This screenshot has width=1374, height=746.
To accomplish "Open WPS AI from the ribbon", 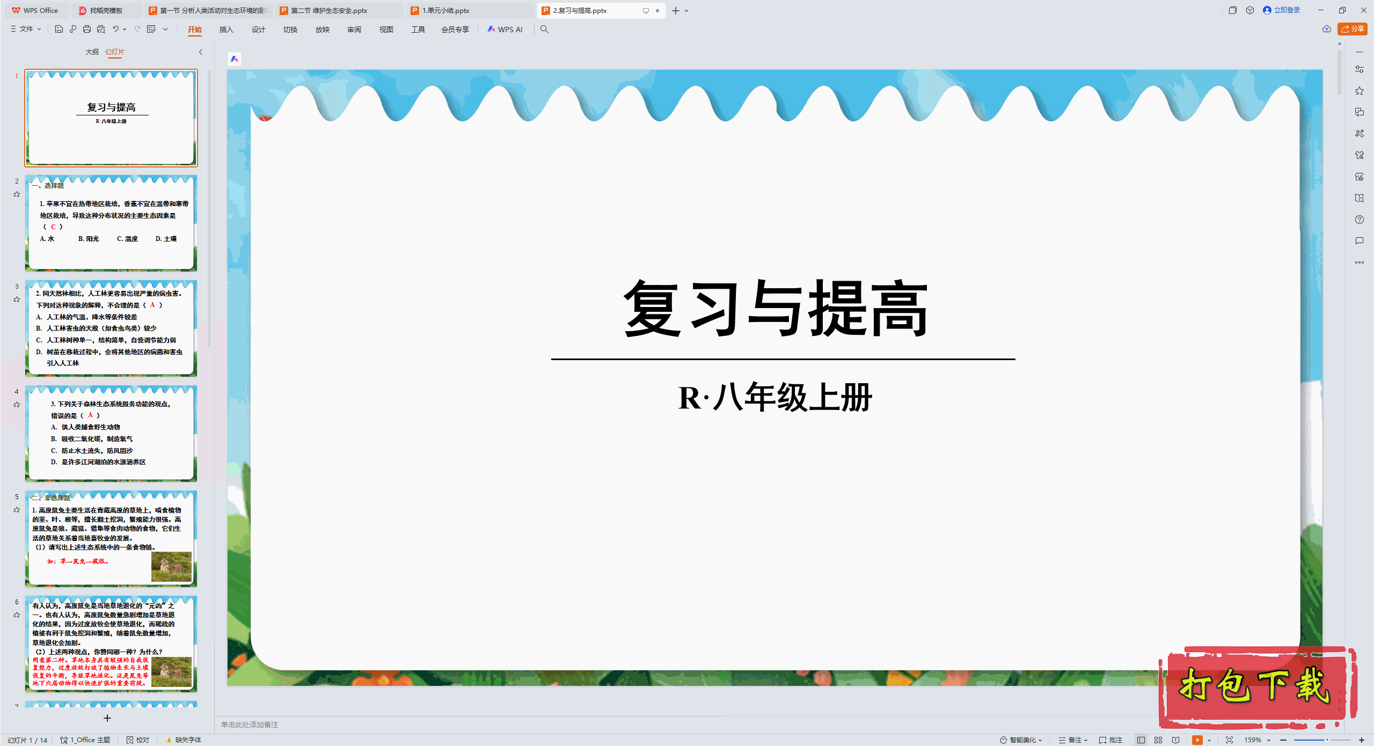I will pos(505,29).
